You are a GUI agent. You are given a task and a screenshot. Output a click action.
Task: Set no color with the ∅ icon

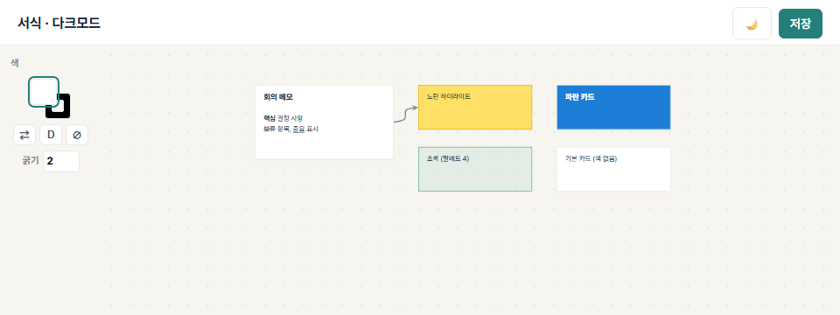(x=77, y=135)
